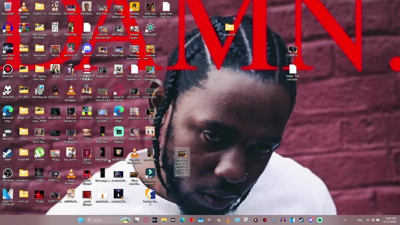The width and height of the screenshot is (400, 225).
Task: Open the OpenIV desktop shortcut
Action: pos(118,71)
